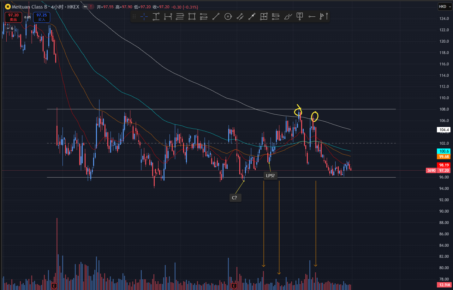This screenshot has height=290, width=453.
Task: Select the anchored text tool
Action: pos(300,17)
